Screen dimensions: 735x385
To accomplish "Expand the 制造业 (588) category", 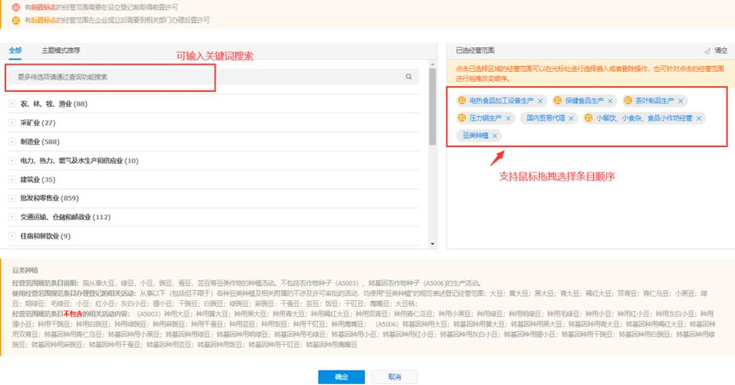I will point(12,142).
